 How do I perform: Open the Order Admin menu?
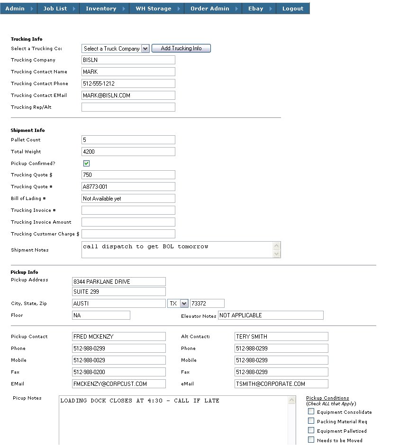tap(209, 8)
